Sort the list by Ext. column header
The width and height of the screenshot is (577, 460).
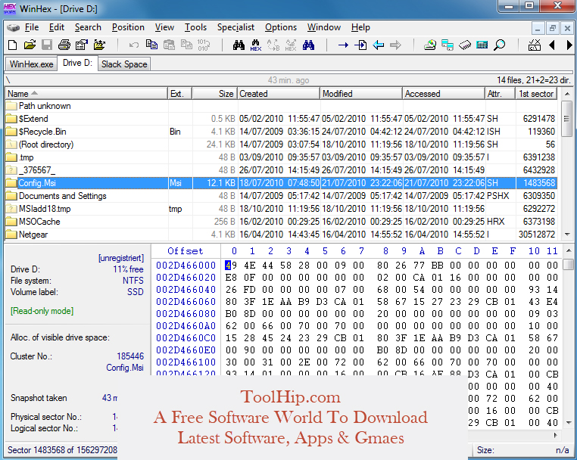[x=180, y=94]
